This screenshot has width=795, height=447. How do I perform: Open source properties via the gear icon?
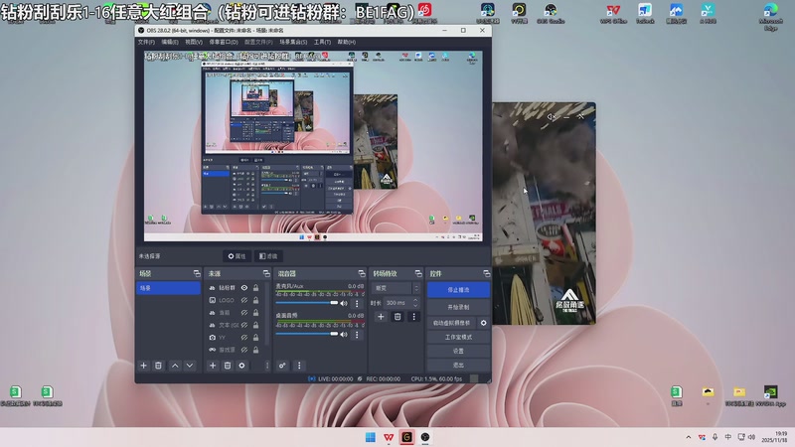(241, 366)
